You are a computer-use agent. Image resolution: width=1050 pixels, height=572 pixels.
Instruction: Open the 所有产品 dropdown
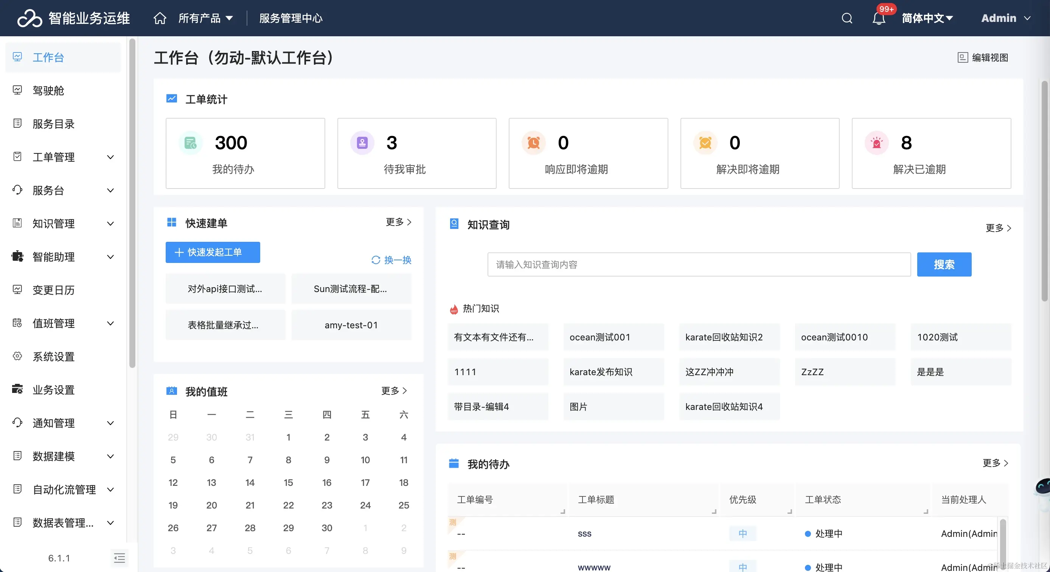[205, 18]
